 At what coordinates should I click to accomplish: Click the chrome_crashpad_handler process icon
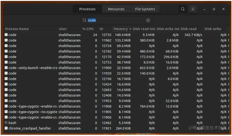[6, 128]
